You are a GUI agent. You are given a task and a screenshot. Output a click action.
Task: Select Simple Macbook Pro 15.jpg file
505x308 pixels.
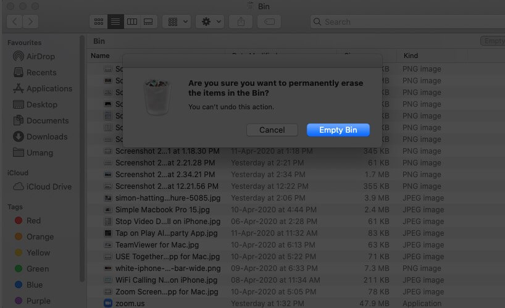click(162, 210)
